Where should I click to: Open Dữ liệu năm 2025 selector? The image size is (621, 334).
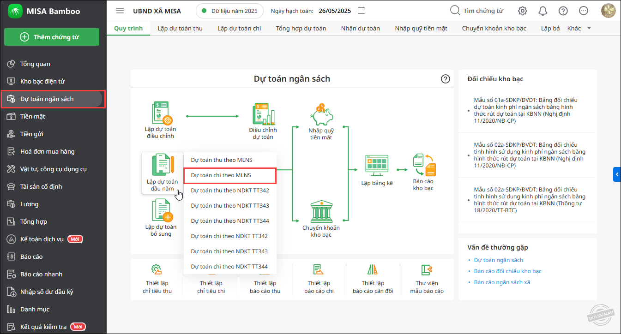[x=229, y=11]
